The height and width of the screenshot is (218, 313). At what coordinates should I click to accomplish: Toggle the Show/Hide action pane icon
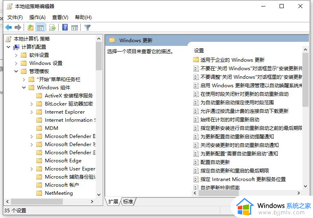point(75,27)
